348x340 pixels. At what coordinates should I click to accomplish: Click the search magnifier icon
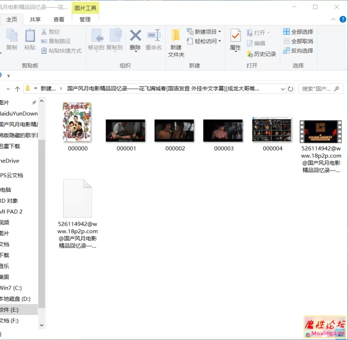tap(336, 89)
